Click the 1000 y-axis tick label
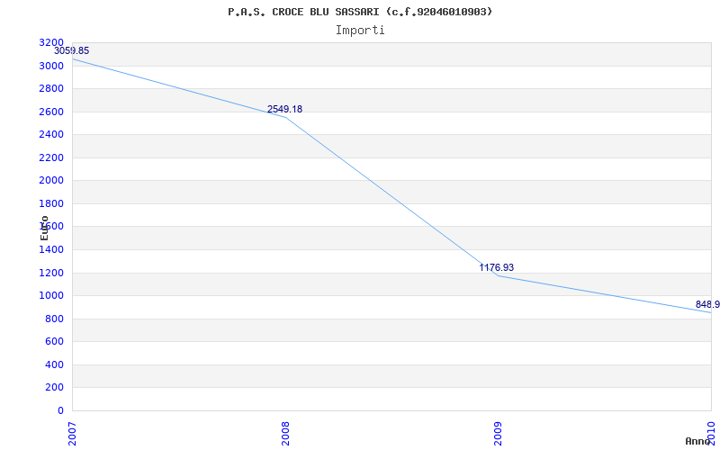Image resolution: width=720 pixels, height=450 pixels. [51, 296]
